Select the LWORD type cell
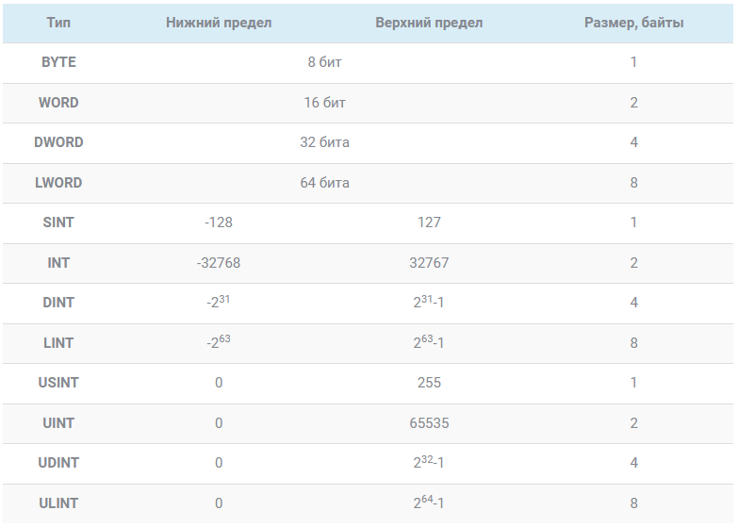The width and height of the screenshot is (738, 527). tap(58, 183)
